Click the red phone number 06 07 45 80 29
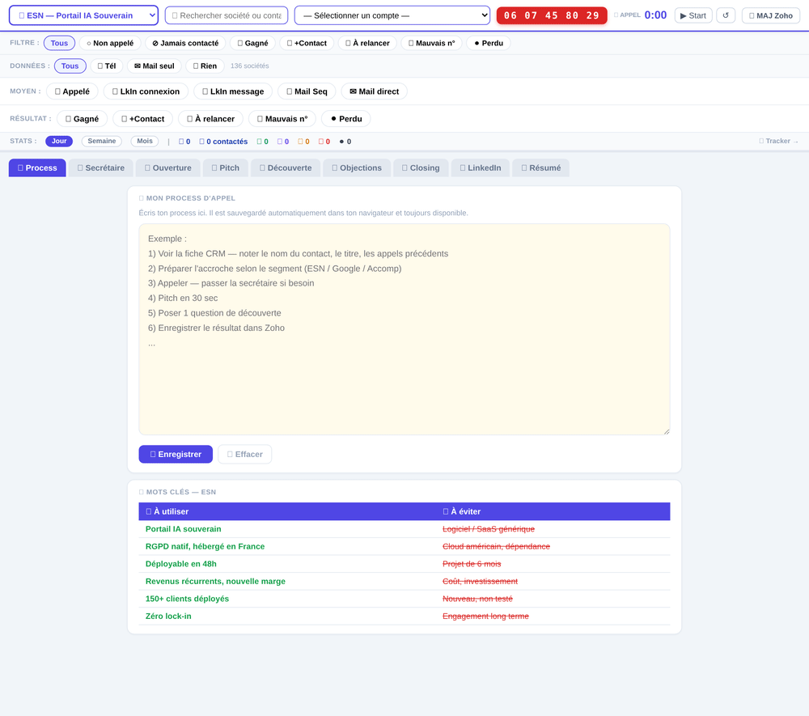 (552, 15)
